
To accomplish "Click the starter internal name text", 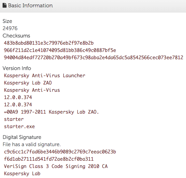I will 14,119.
